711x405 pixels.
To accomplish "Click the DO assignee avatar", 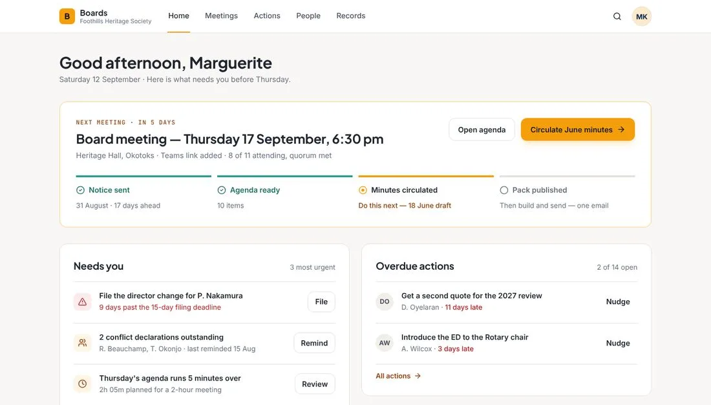I will (385, 301).
